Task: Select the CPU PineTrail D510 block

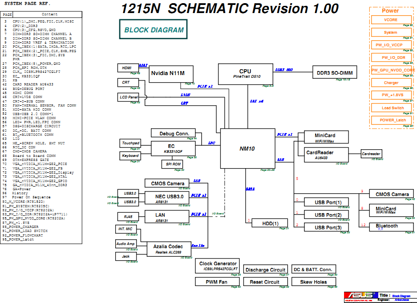Action: click(245, 74)
